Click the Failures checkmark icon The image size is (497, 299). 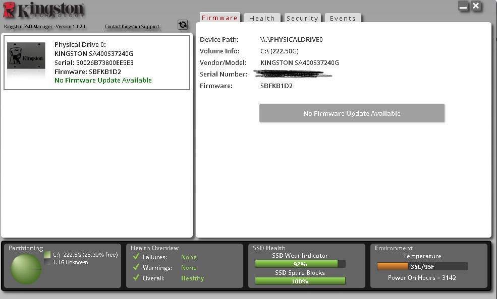tap(136, 256)
